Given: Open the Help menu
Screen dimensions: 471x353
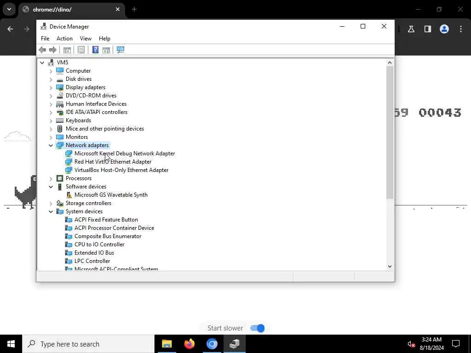Looking at the screenshot, I should [104, 39].
